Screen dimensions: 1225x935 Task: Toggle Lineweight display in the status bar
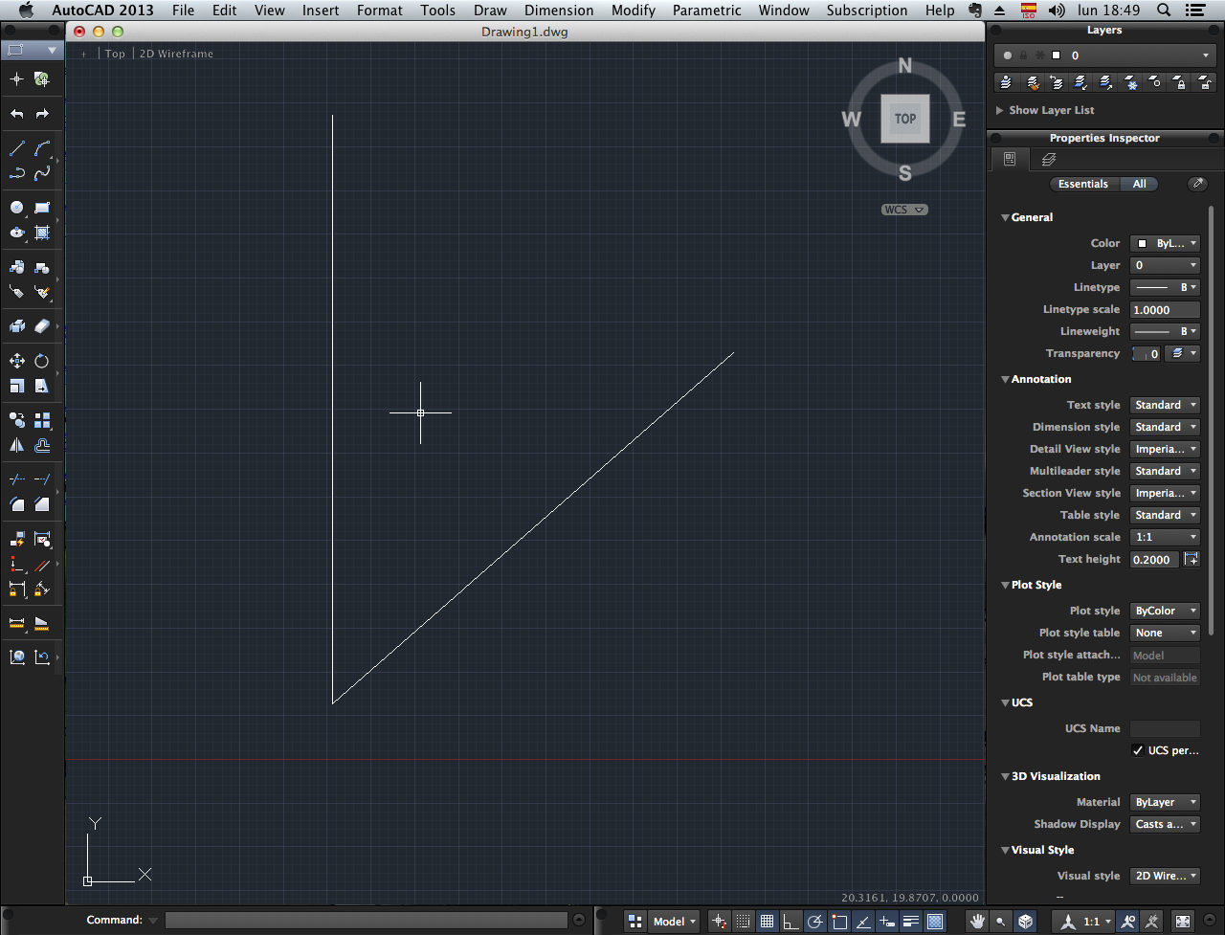(x=911, y=922)
